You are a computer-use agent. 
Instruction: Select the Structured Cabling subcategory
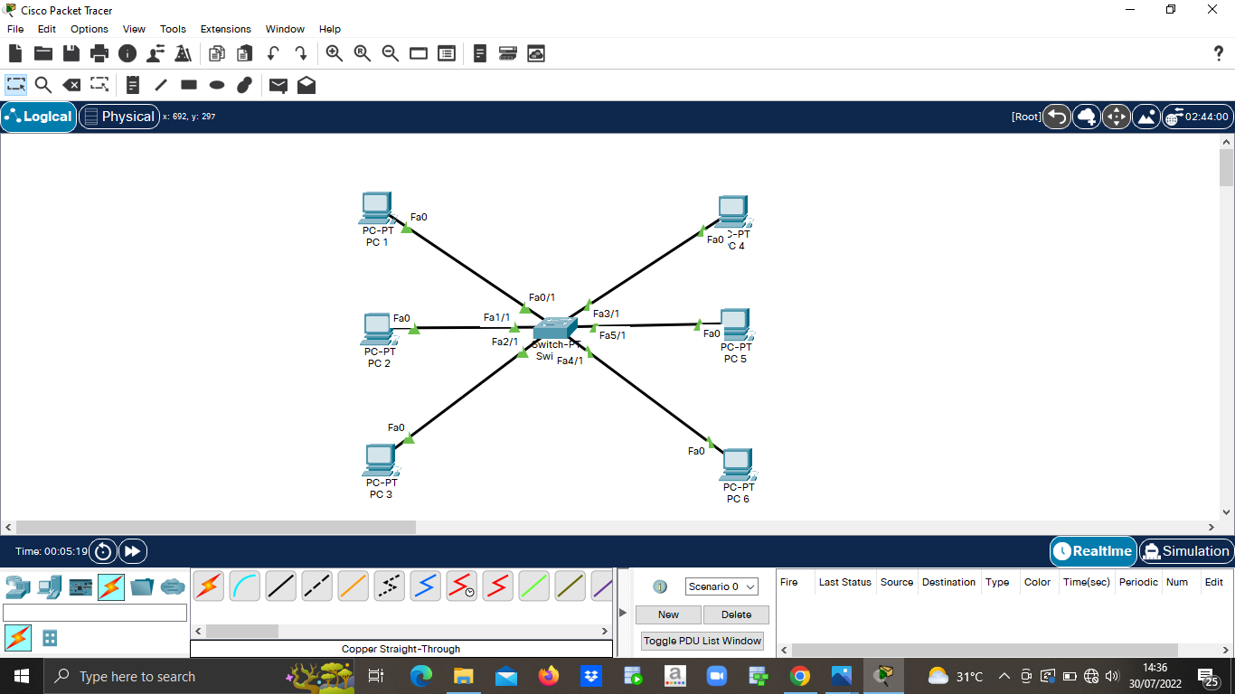tap(50, 638)
